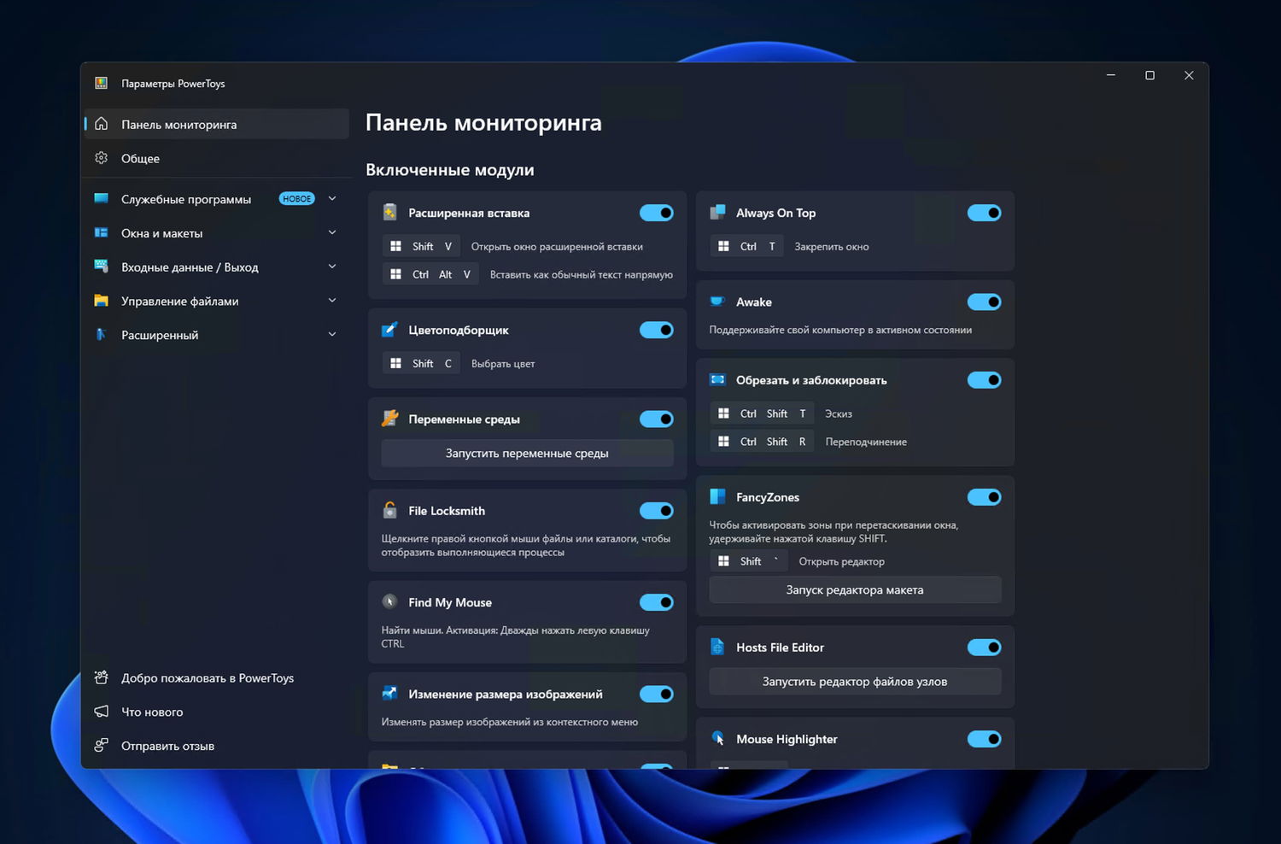Click the Добро пожаловать в PowerToys icon
The width and height of the screenshot is (1281, 844).
[101, 677]
